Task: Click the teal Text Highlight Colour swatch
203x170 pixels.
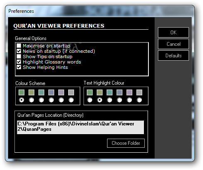Action: pyautogui.click(x=110, y=92)
